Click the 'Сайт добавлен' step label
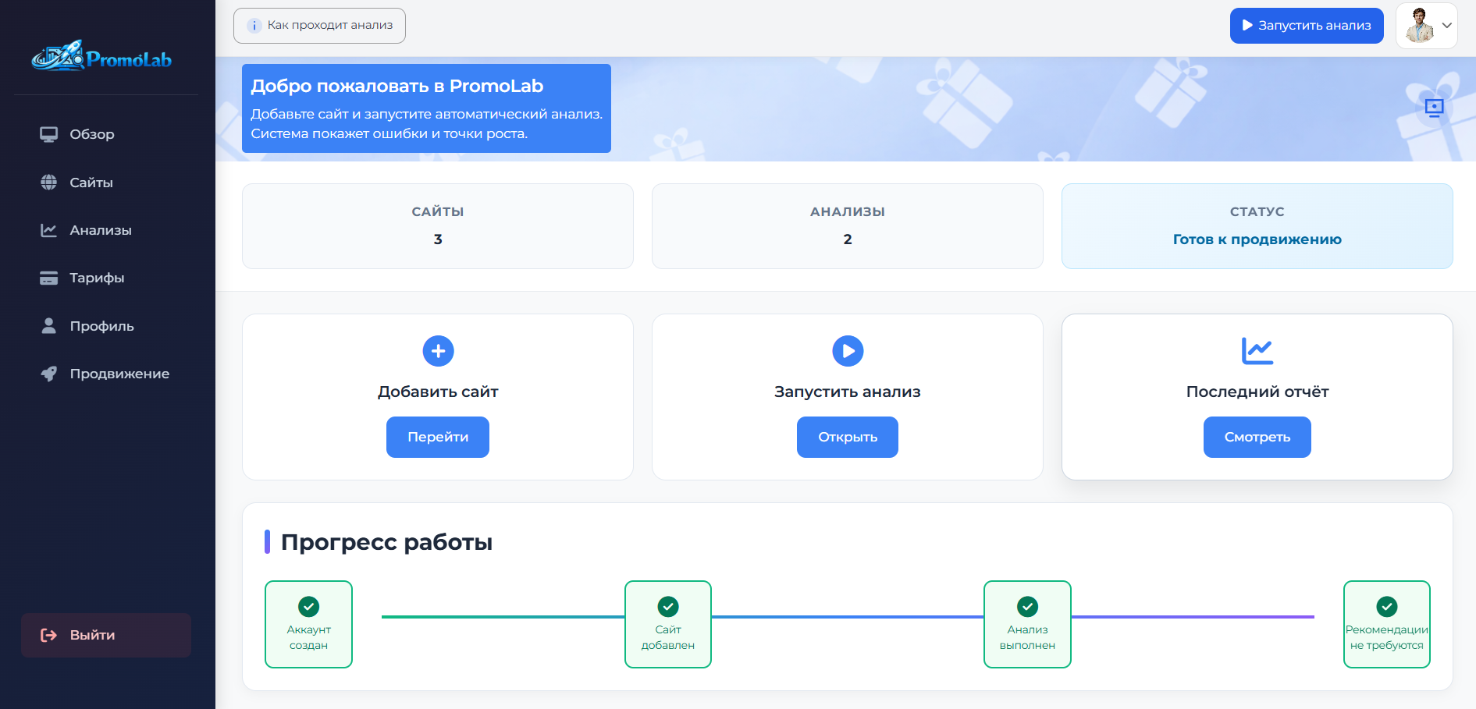This screenshot has width=1476, height=709. pyautogui.click(x=668, y=637)
